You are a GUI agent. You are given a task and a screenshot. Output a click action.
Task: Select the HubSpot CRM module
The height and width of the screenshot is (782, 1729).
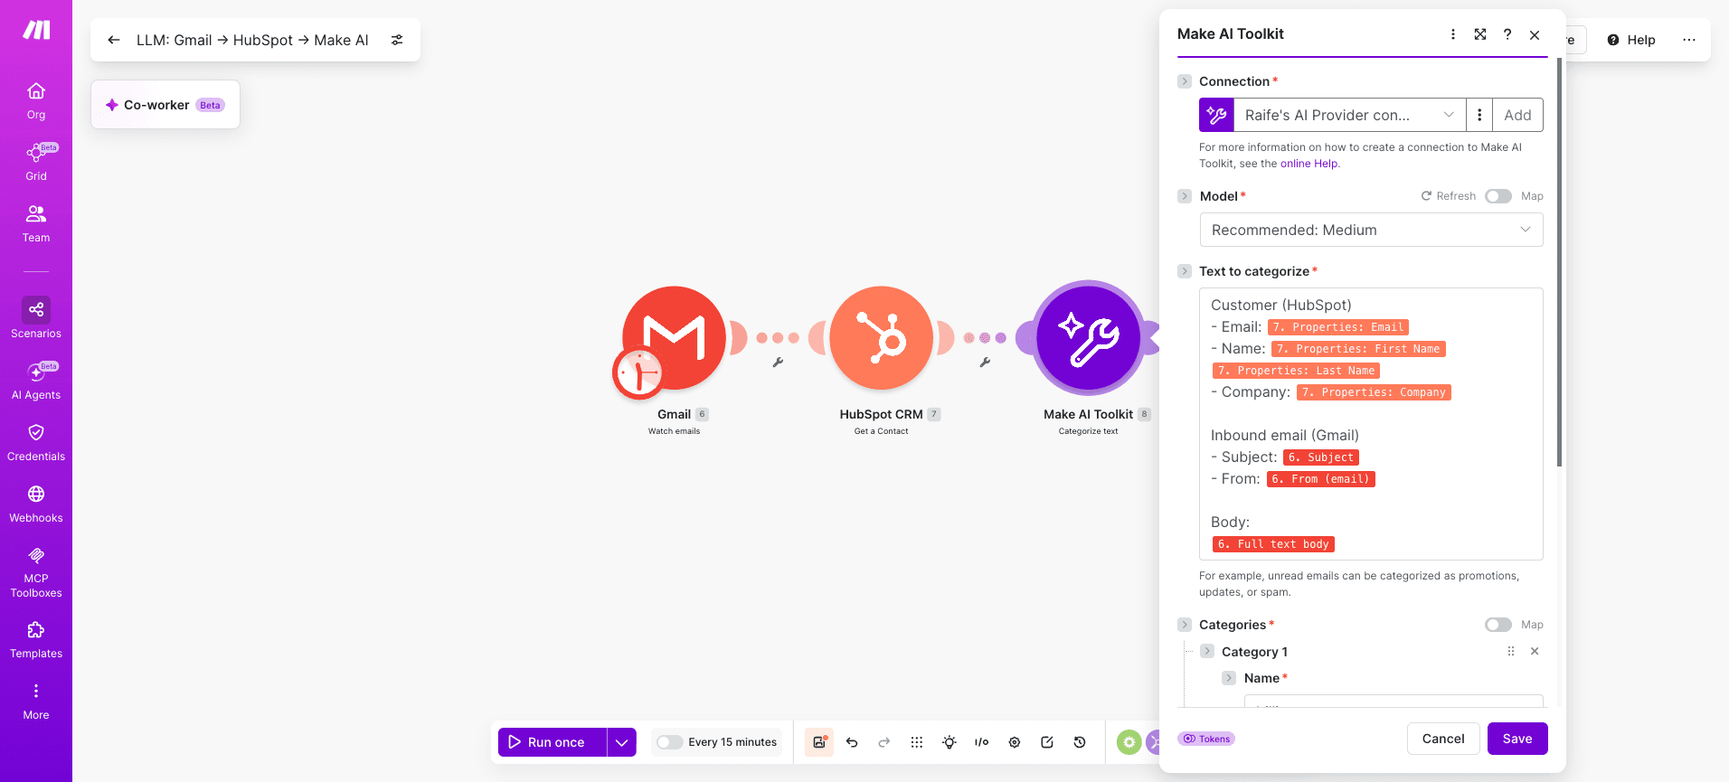coord(881,338)
